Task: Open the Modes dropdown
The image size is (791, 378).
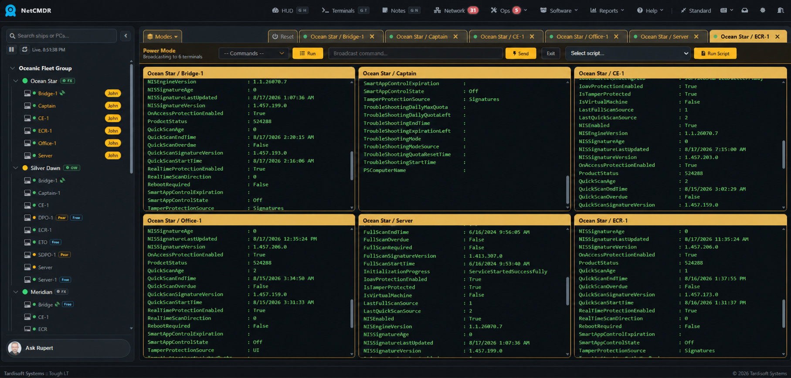Action: click(163, 37)
